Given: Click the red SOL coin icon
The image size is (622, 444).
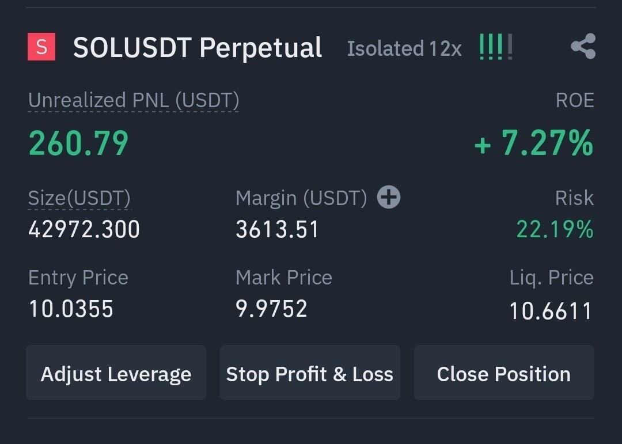Looking at the screenshot, I should [x=41, y=47].
